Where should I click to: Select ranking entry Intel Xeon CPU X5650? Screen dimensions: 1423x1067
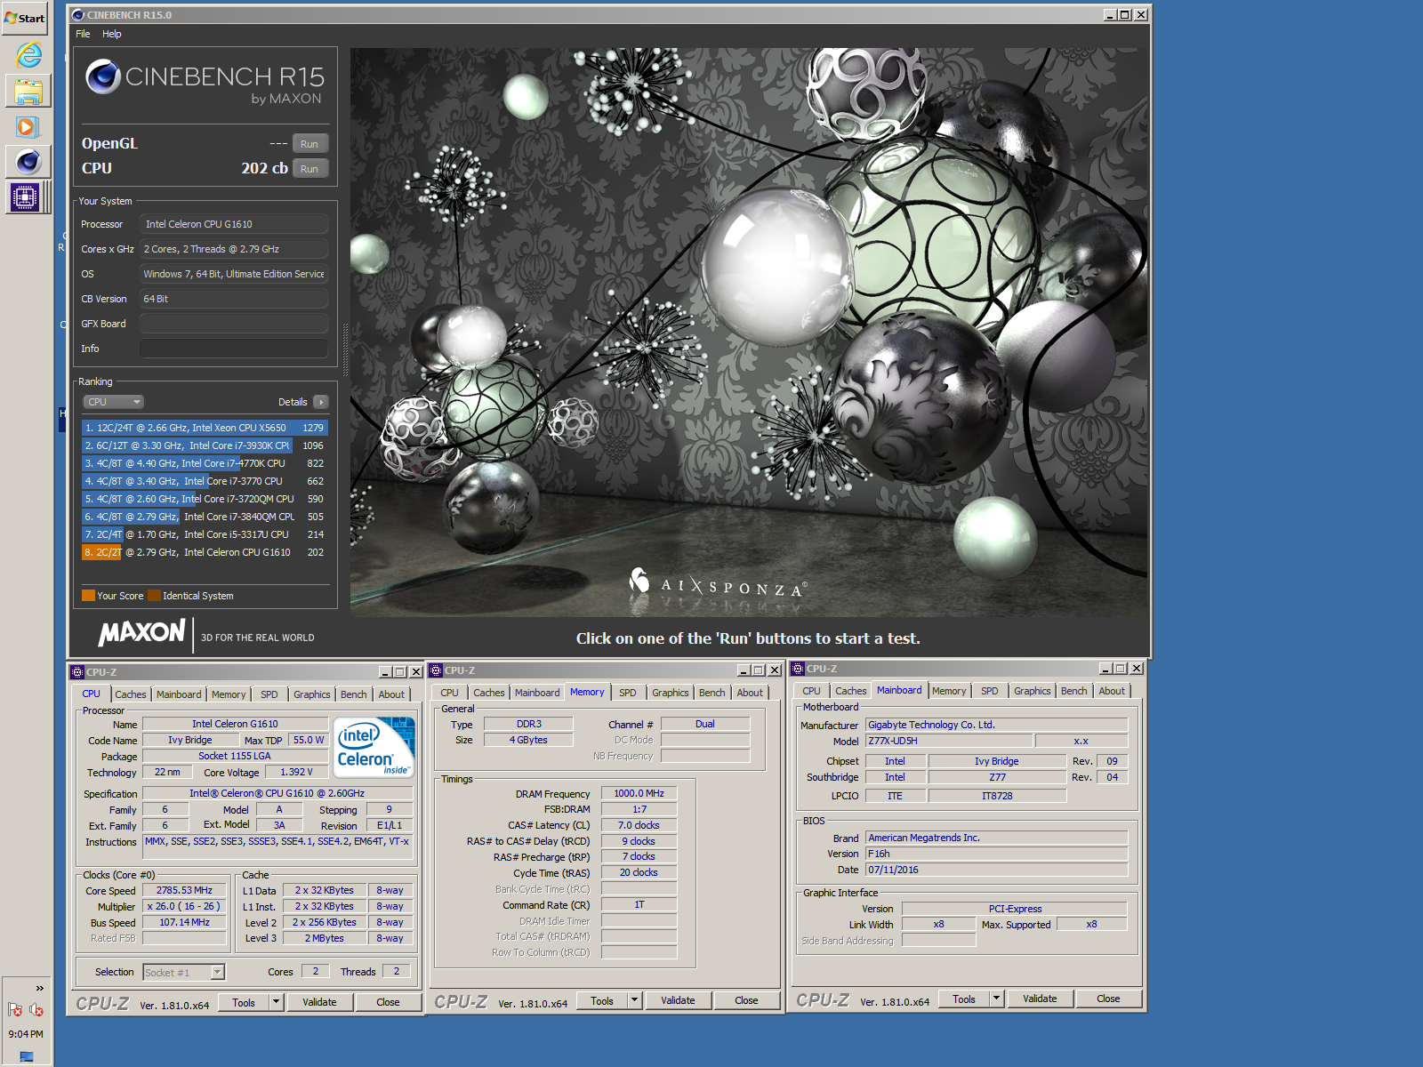pos(205,428)
